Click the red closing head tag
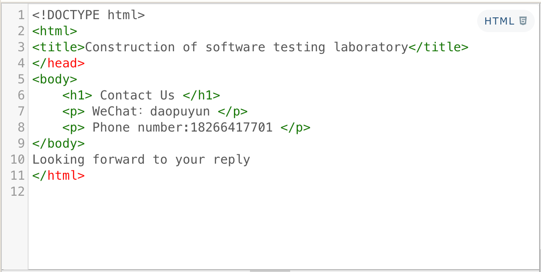The image size is (541, 272). 58,63
